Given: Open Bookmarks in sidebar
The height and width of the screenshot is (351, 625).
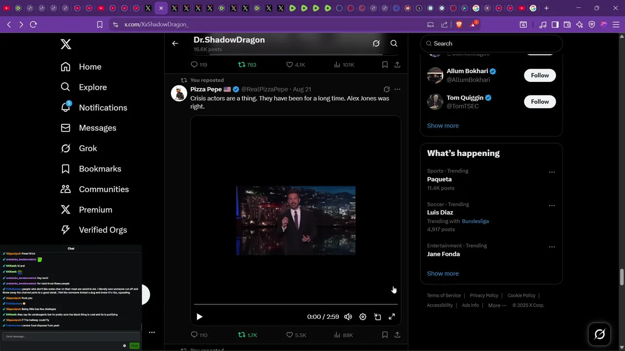Looking at the screenshot, I should (91, 169).
